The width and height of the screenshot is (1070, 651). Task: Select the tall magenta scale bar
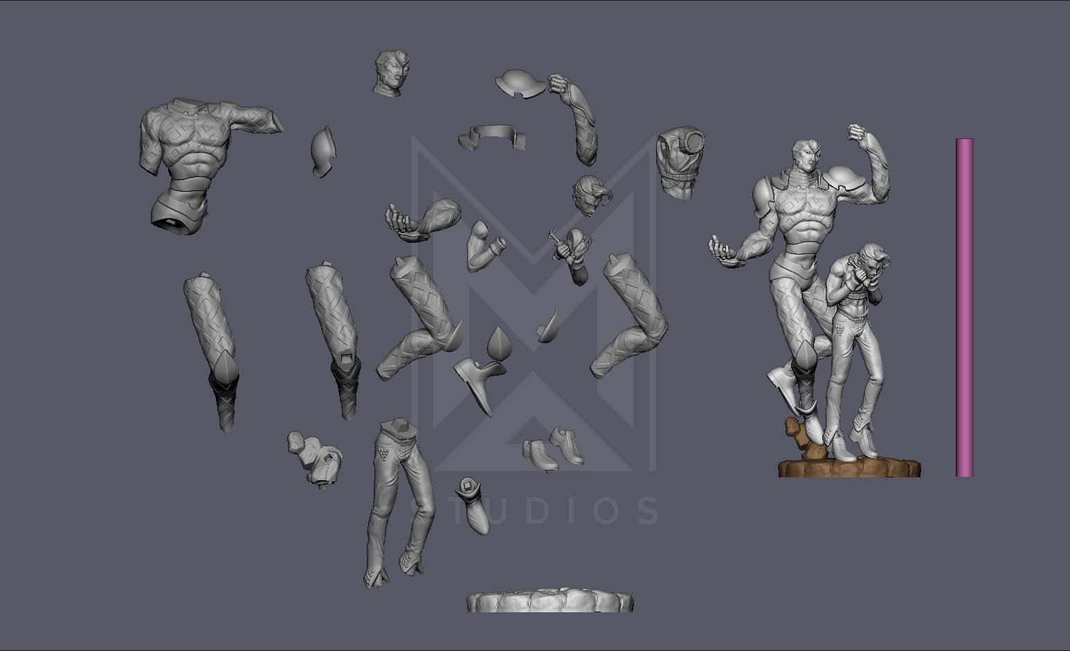tap(964, 308)
